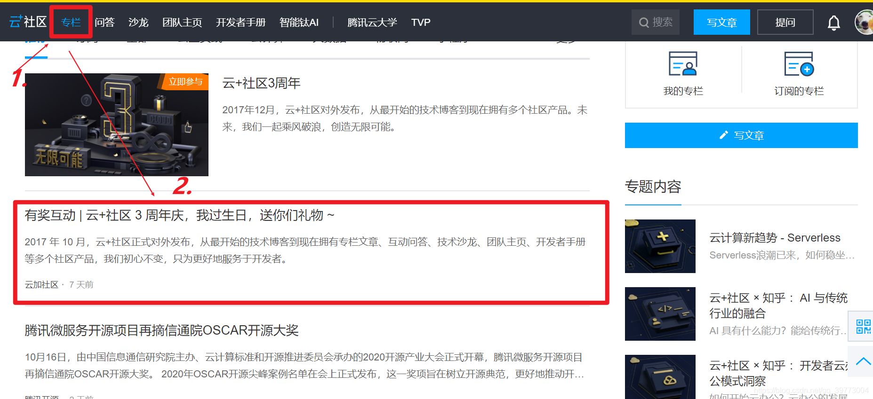Open the 云+社区 home logo

(28, 22)
